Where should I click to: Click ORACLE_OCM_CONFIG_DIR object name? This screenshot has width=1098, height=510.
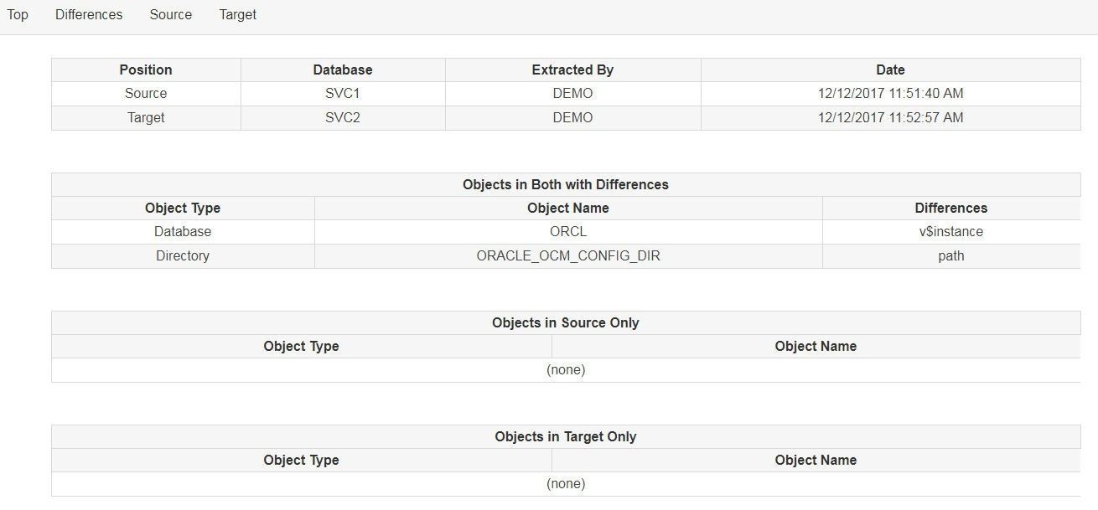coord(568,256)
